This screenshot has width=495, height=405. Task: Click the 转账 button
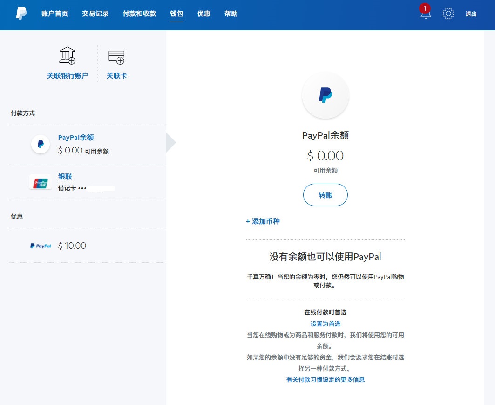coord(325,195)
